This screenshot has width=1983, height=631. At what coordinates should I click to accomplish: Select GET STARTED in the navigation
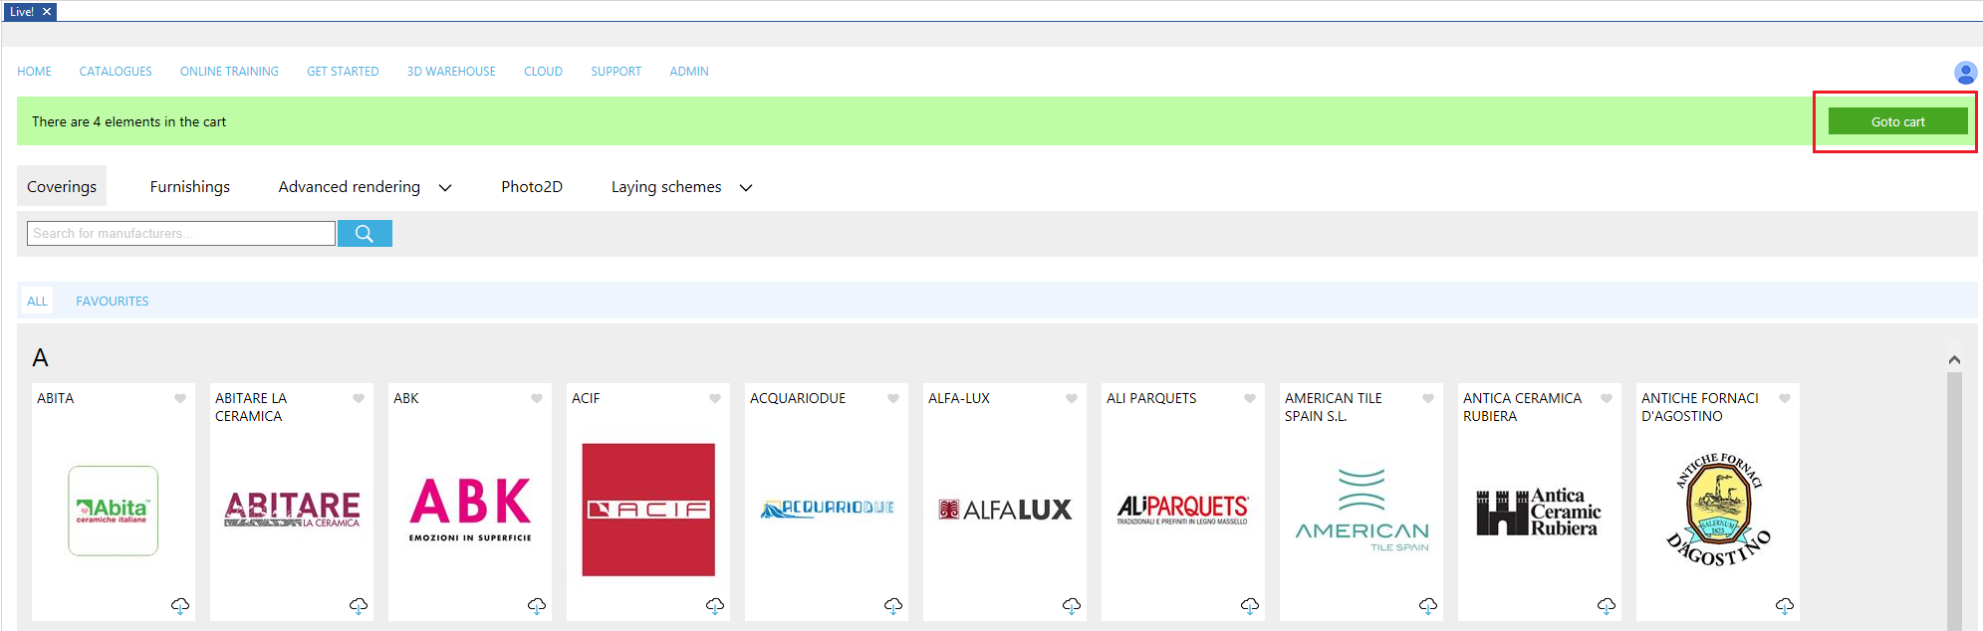click(x=343, y=72)
